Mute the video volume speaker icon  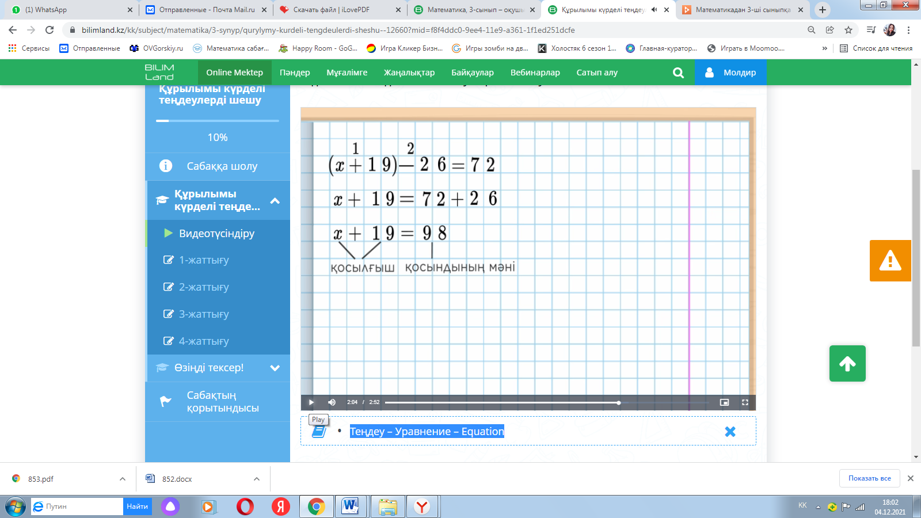(332, 402)
